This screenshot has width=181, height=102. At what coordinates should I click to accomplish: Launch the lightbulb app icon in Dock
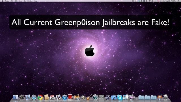(x=126, y=97)
